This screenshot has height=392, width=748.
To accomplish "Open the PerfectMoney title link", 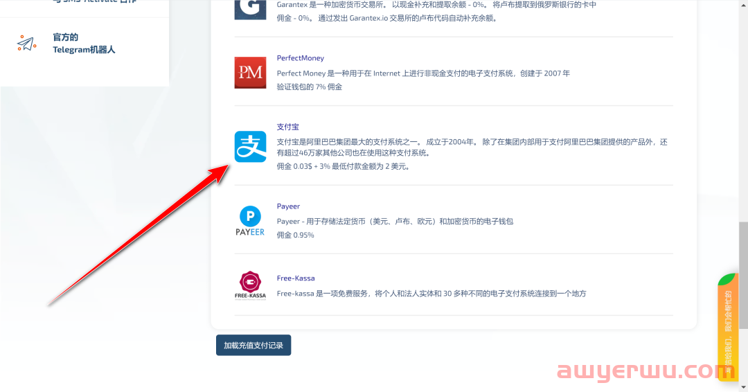I will (300, 58).
